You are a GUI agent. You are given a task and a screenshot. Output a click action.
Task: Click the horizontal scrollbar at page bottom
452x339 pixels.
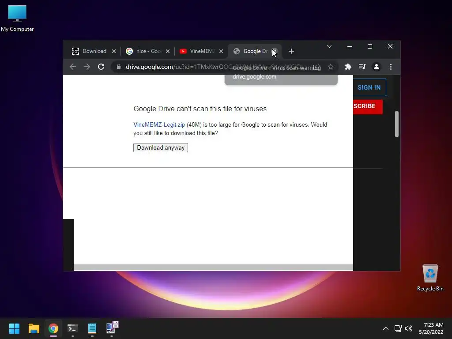213,267
